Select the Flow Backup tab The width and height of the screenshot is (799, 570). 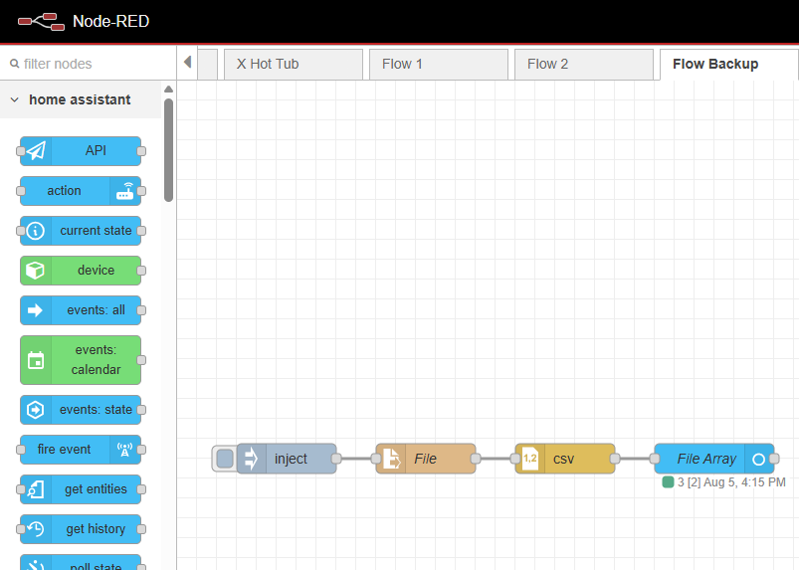pos(729,65)
